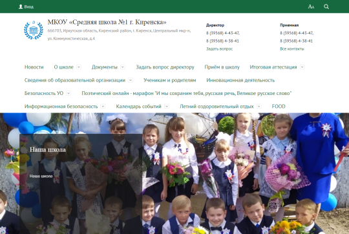The height and width of the screenshot is (234, 349).
Task: Open the Безопасность УО menu item
Action: pos(44,93)
